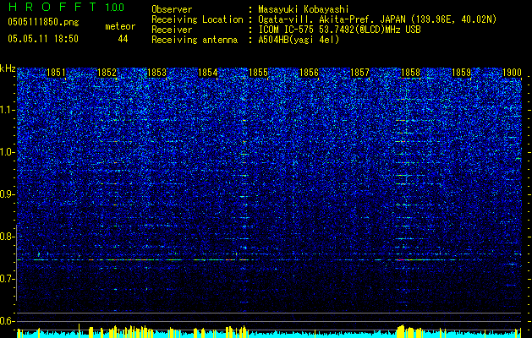The height and width of the screenshot is (338, 532).
Task: Click the 1.1 kHz axis label
Action: 8,110
